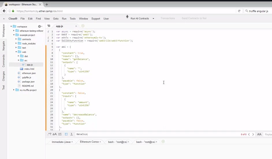The width and height of the screenshot is (272, 159).
Task: Open new console tab with plus
Action: [163, 141]
